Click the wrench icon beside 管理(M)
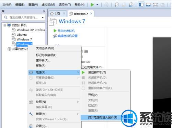 point(31,114)
